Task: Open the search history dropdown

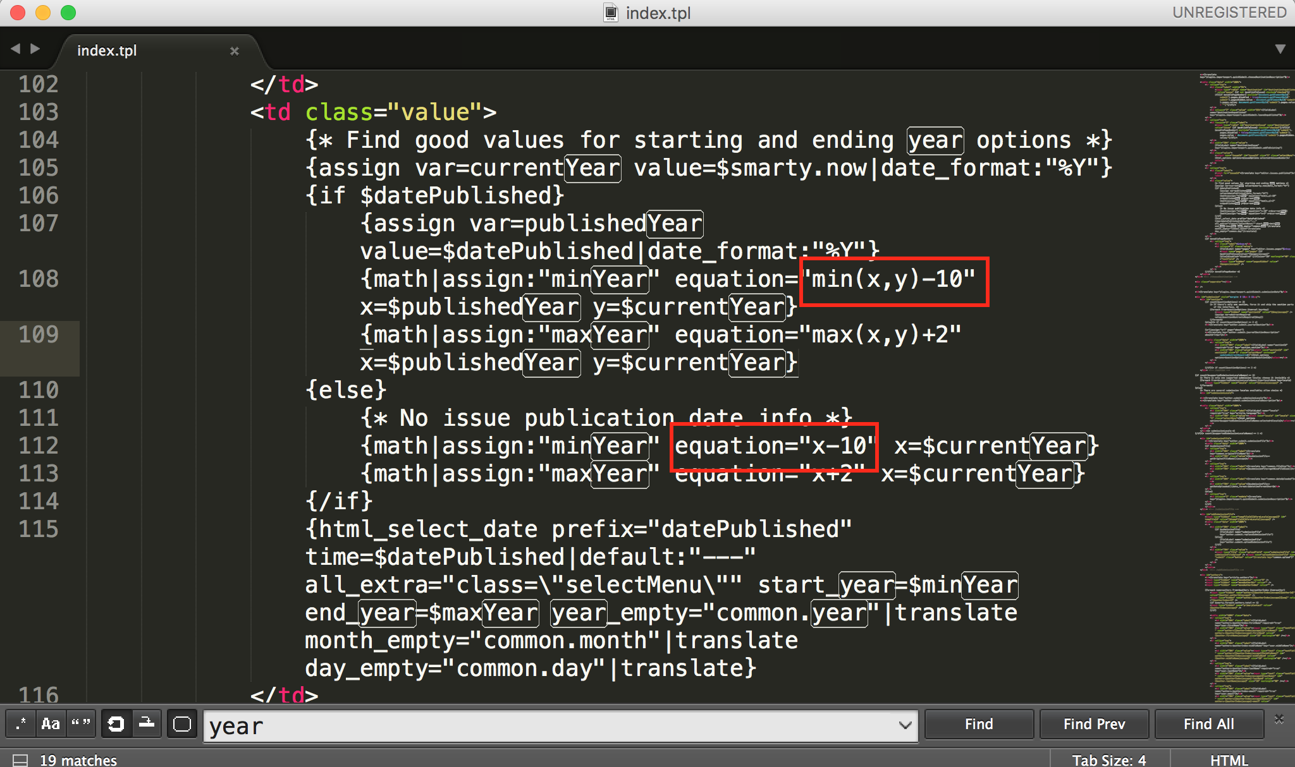Action: coord(905,725)
